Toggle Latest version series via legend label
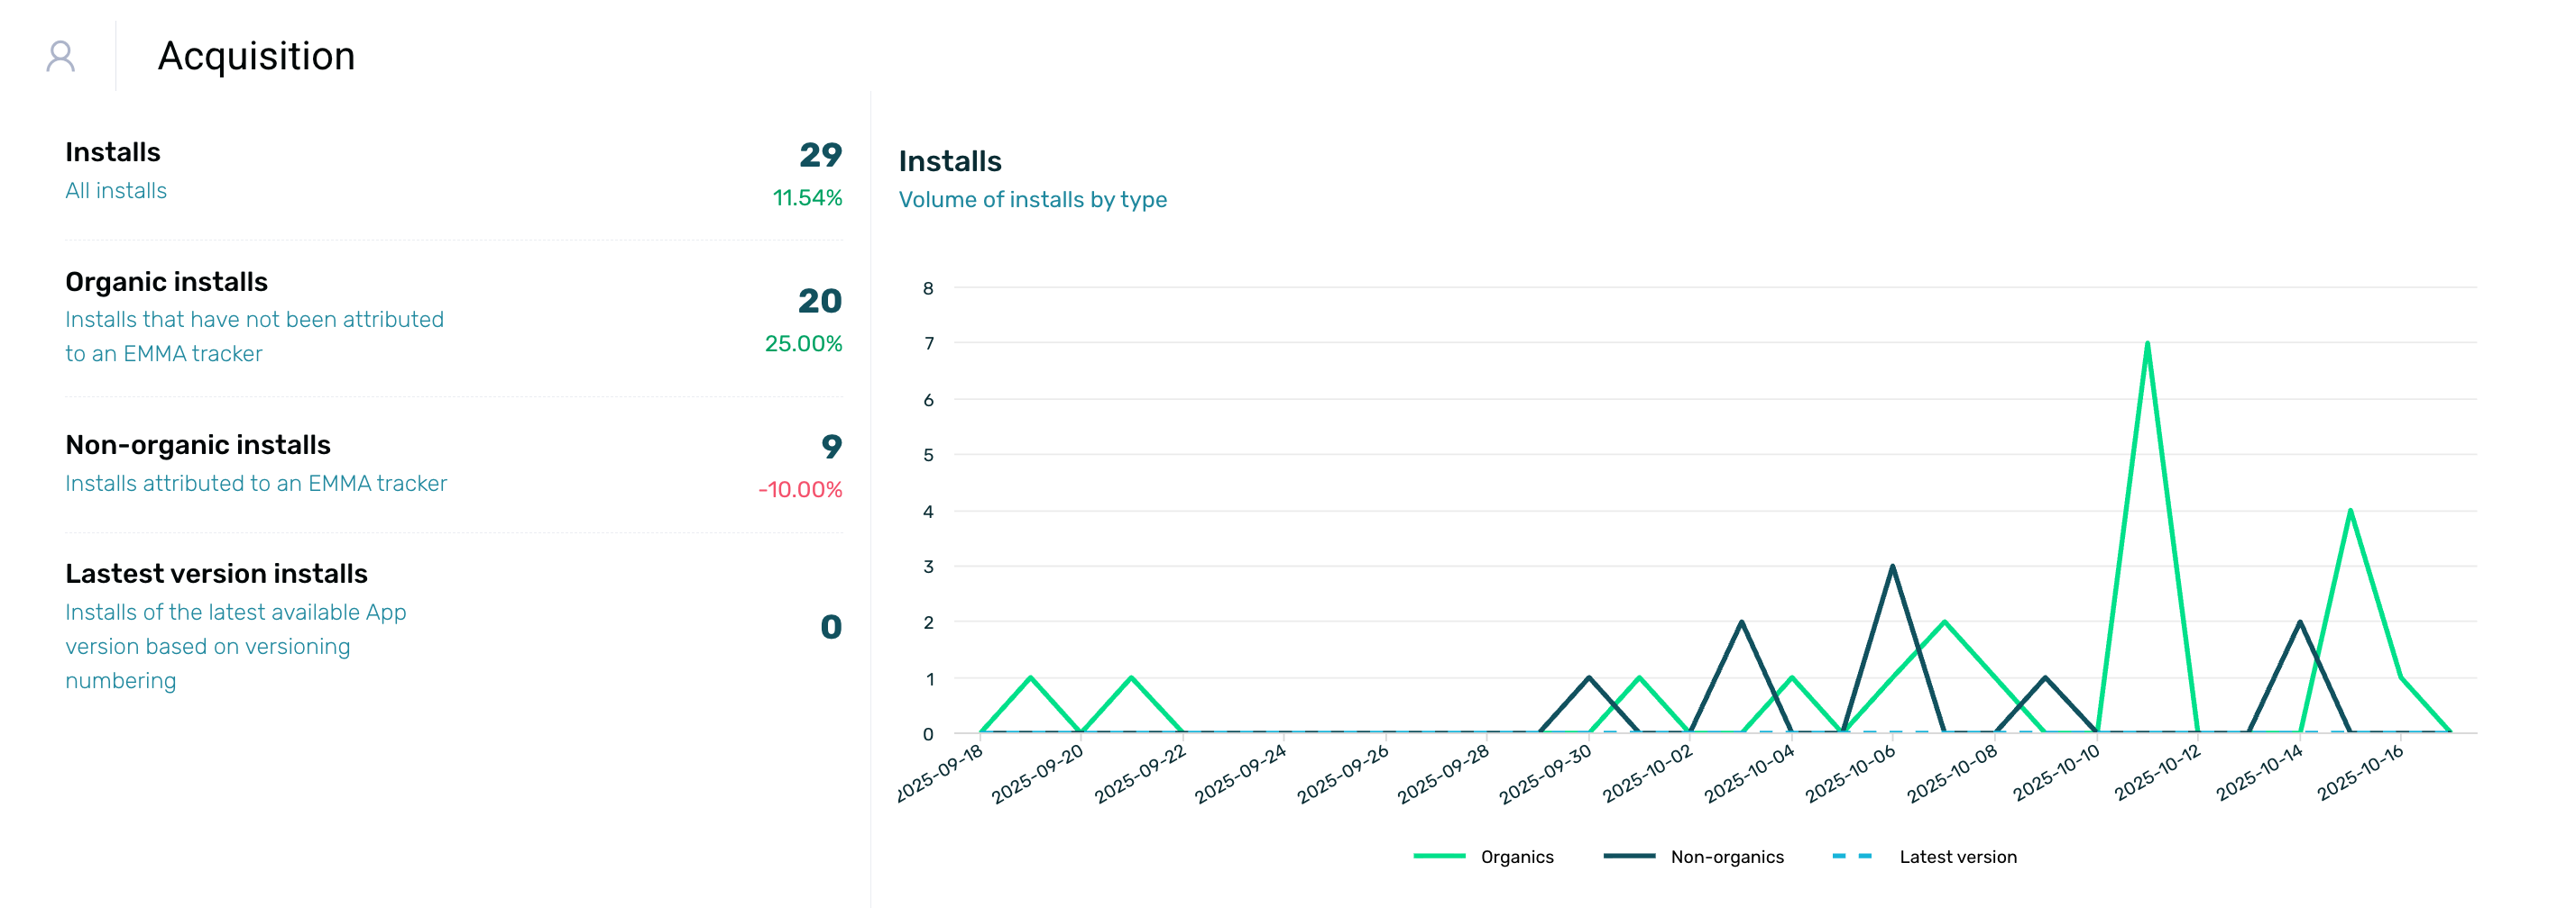Screen dimensions: 2576x908 tap(1957, 857)
